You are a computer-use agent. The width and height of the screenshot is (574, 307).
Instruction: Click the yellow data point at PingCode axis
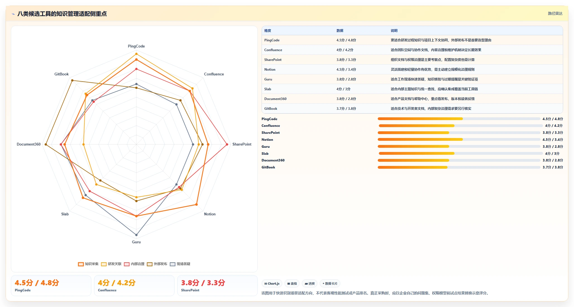pos(136,54)
